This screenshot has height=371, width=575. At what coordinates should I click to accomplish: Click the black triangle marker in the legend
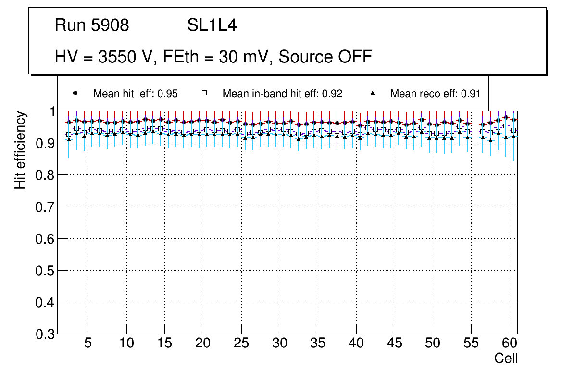click(373, 93)
